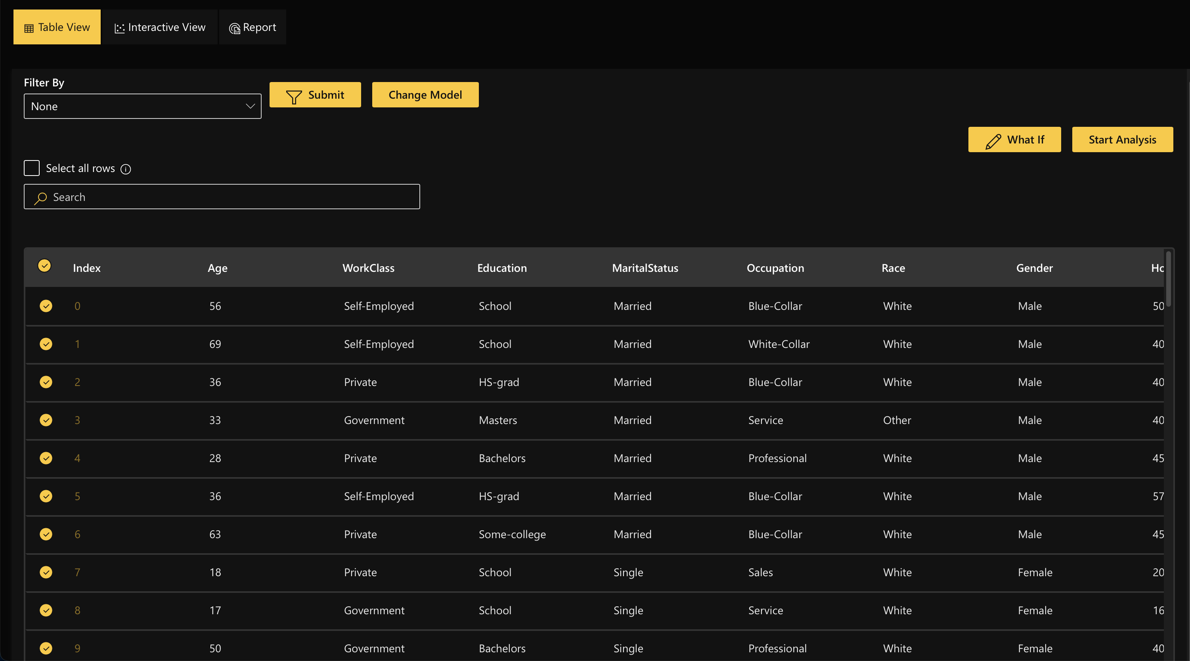Click the table vertical scrollbar thumb

tap(1168, 279)
